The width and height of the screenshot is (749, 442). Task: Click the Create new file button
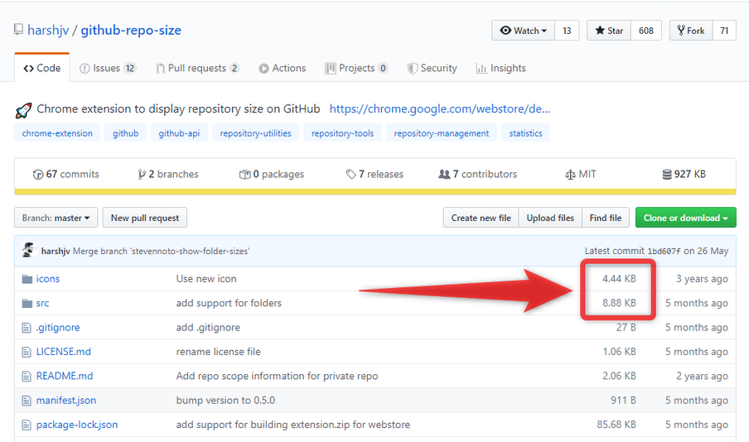coord(481,218)
